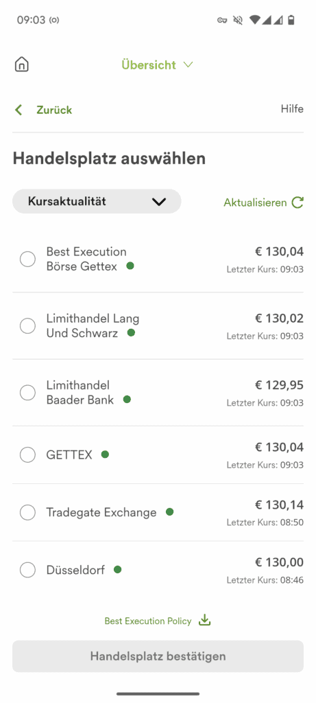Image resolution: width=316 pixels, height=703 pixels.
Task: Tap the green status dot beside Tradegate Exchange
Action: point(169,511)
